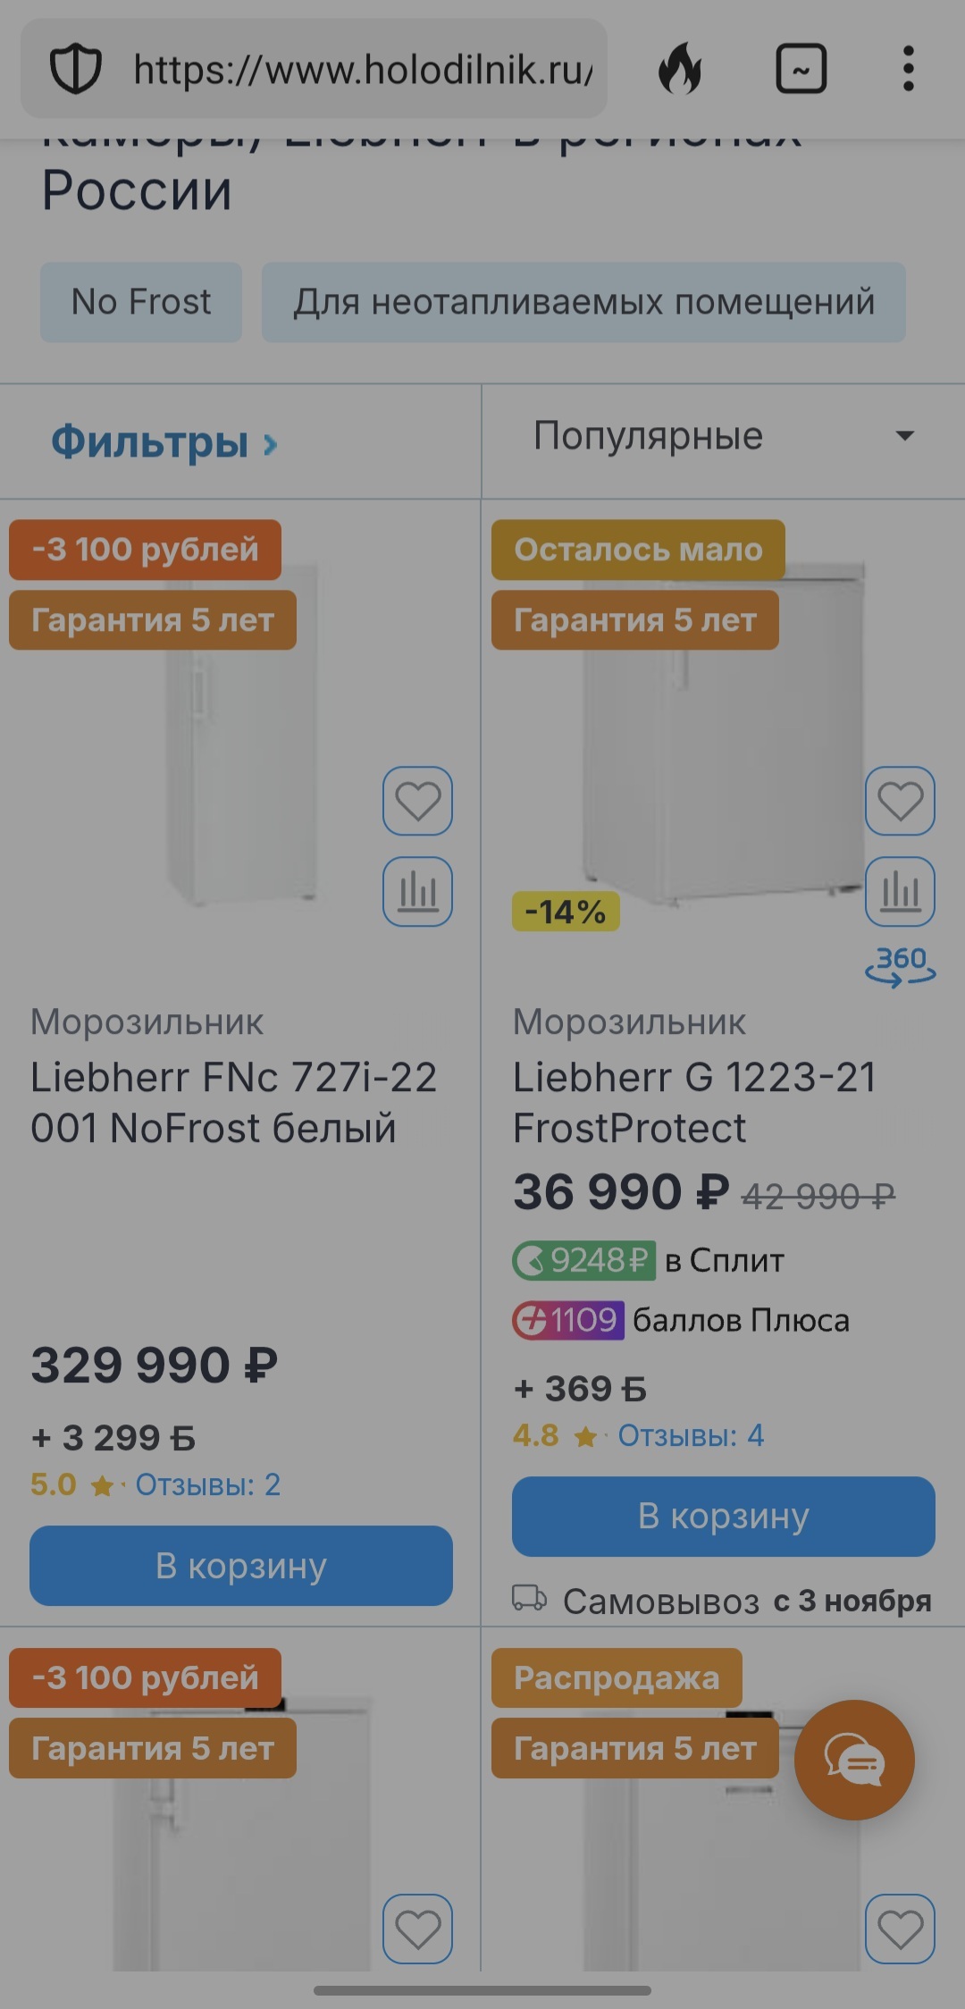Select the No Frost filter chip
This screenshot has height=2009, width=965.
coord(141,302)
